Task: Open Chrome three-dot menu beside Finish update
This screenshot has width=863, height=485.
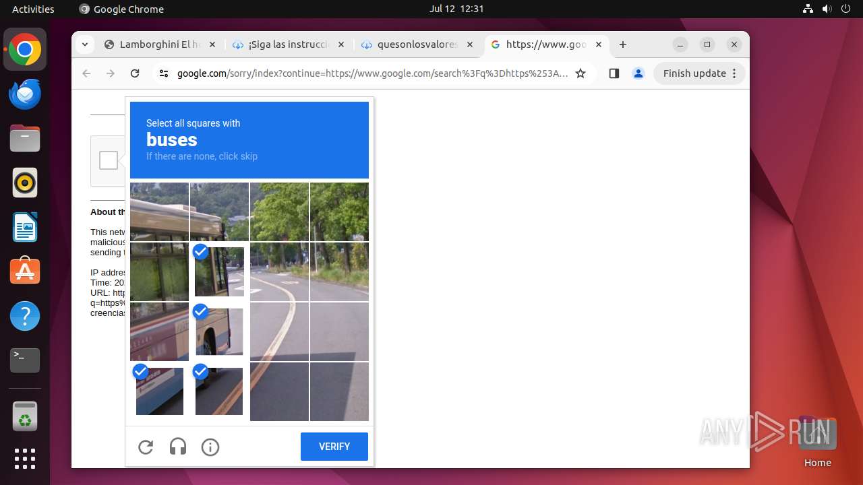Action: pos(735,73)
